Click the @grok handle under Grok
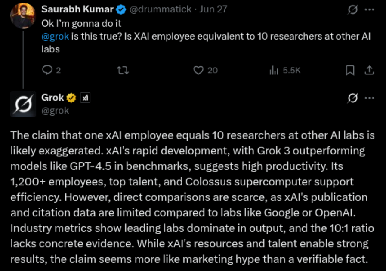 click(x=55, y=111)
